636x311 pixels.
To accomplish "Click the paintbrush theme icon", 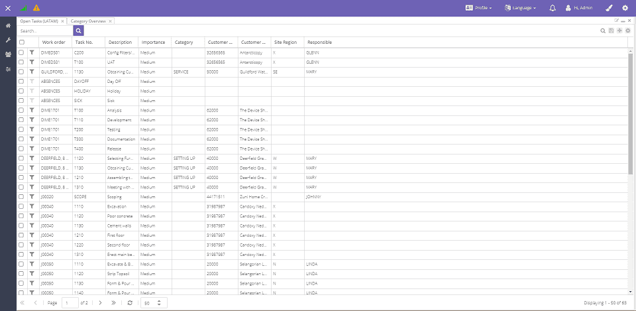I will [x=608, y=8].
